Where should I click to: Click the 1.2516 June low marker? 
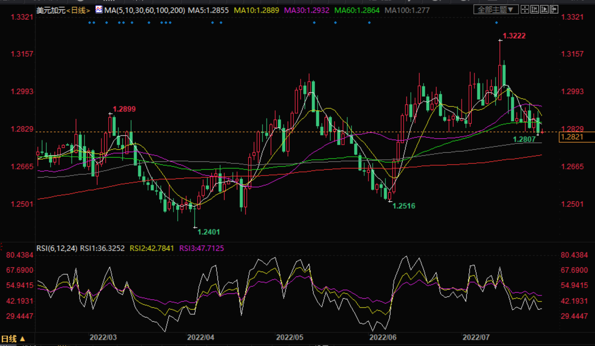coord(404,206)
